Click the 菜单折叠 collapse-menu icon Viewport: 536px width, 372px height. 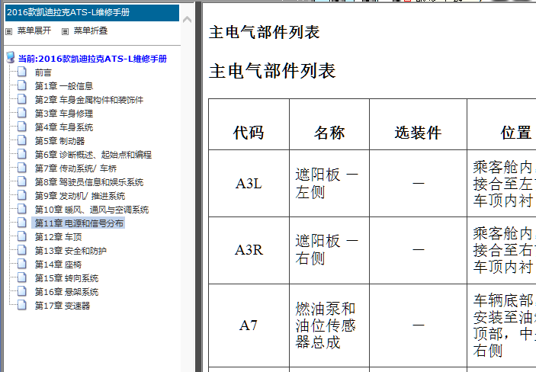[65, 31]
